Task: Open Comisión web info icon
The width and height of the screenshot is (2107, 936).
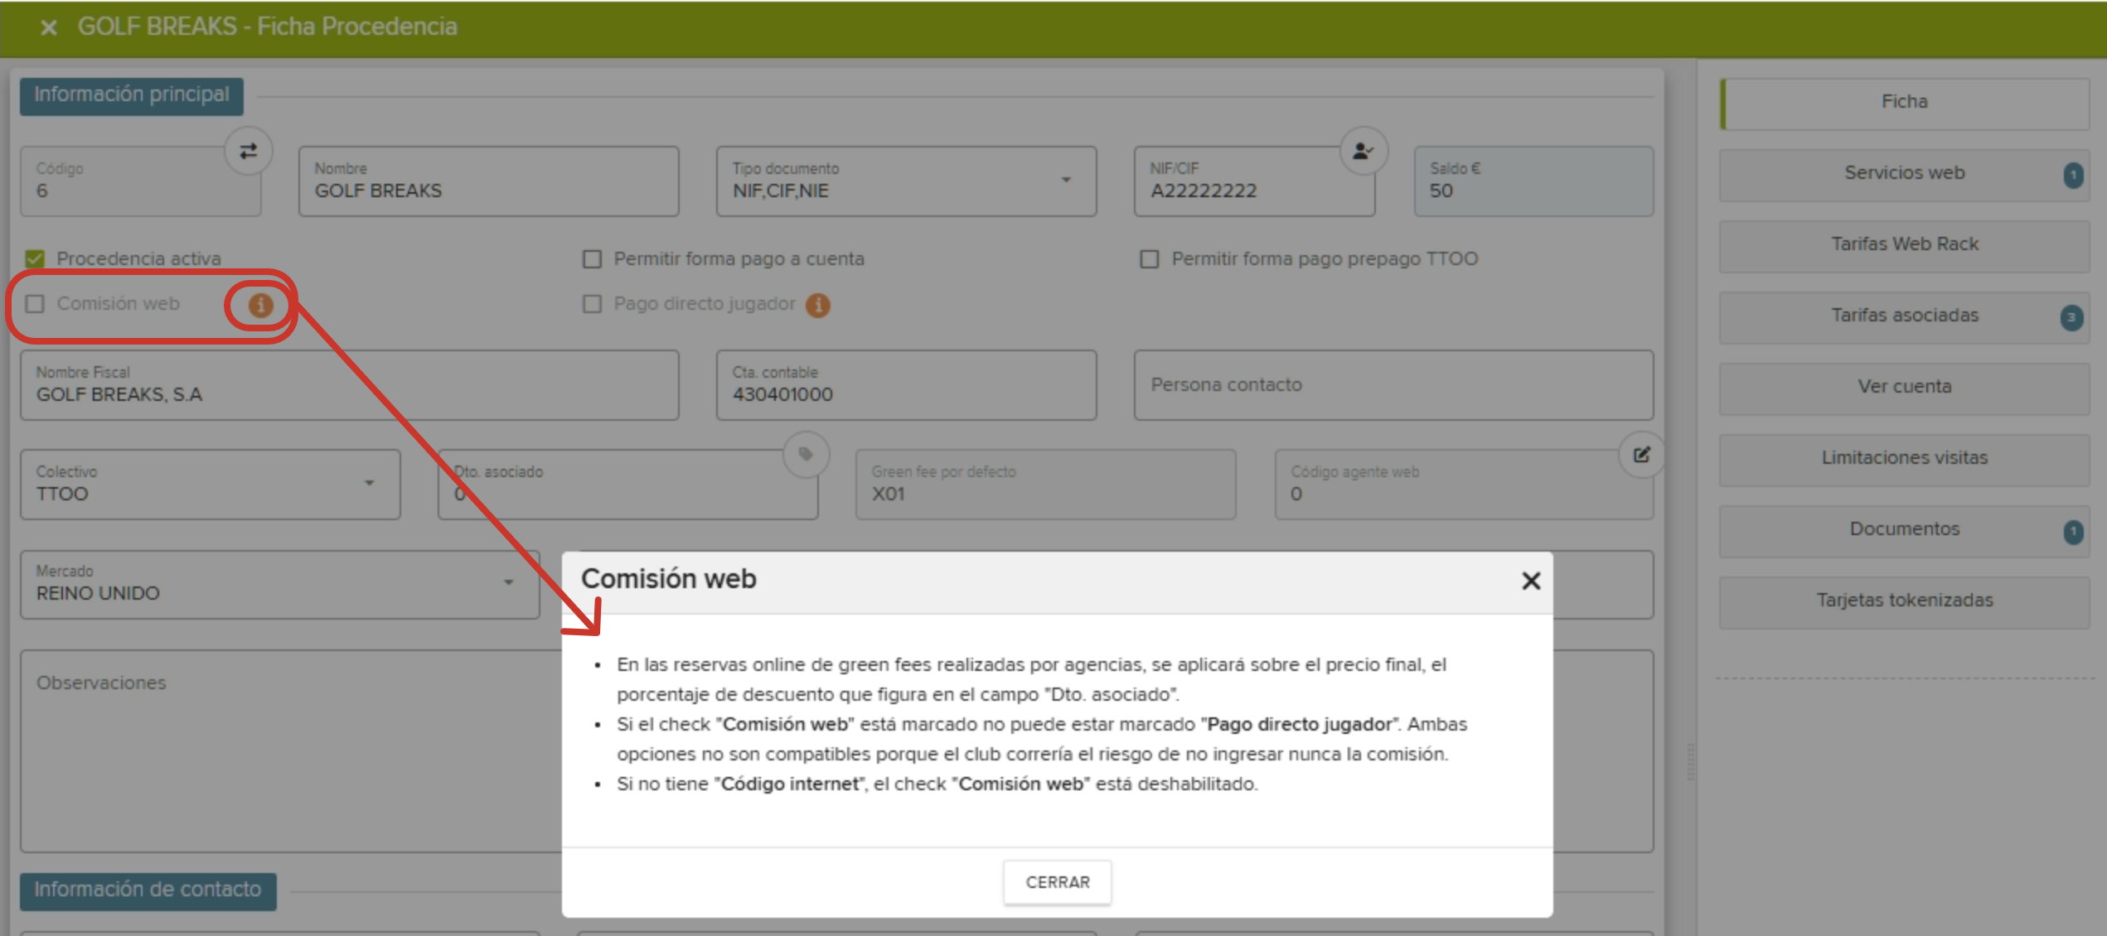Action: [x=260, y=306]
